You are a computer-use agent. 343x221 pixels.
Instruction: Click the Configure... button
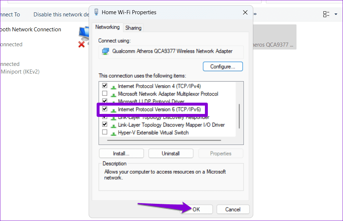point(223,66)
